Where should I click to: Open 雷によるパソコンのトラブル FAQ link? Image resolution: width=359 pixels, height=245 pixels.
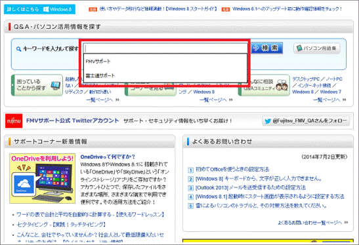click(x=261, y=206)
